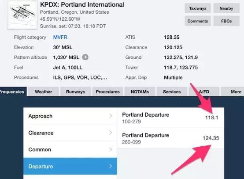This screenshot has height=179, width=244.
Task: Switch to the Weather tab
Action: click(44, 91)
